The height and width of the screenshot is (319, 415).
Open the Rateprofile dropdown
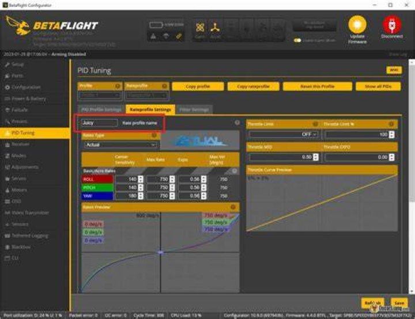pyautogui.click(x=146, y=95)
